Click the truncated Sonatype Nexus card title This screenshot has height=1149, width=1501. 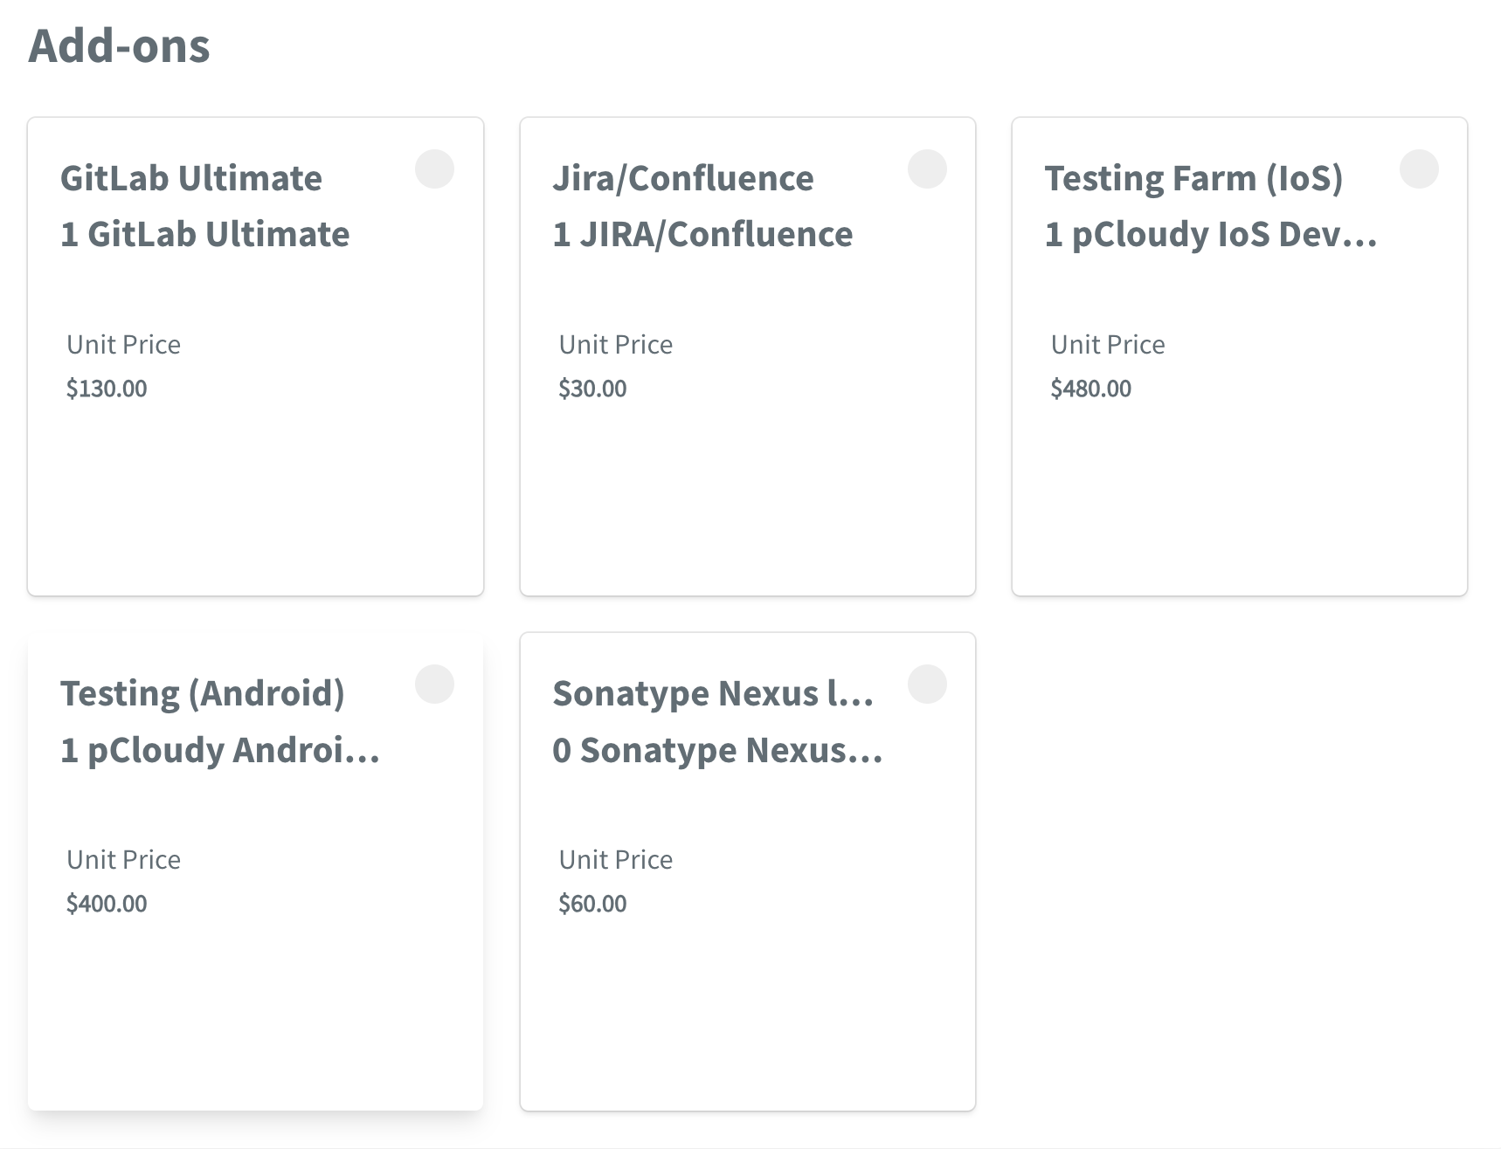tap(713, 693)
